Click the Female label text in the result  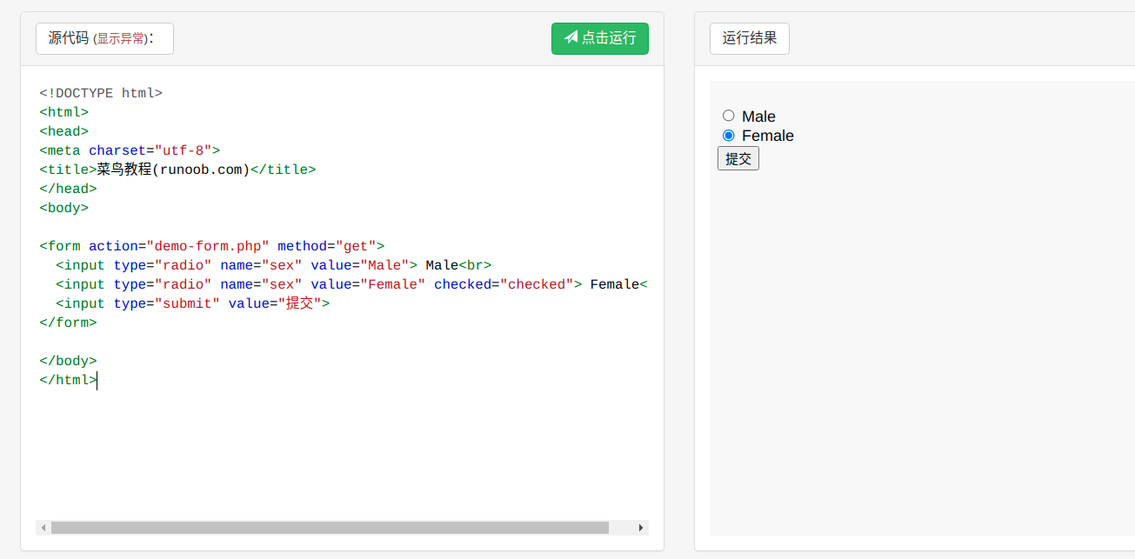tap(767, 136)
